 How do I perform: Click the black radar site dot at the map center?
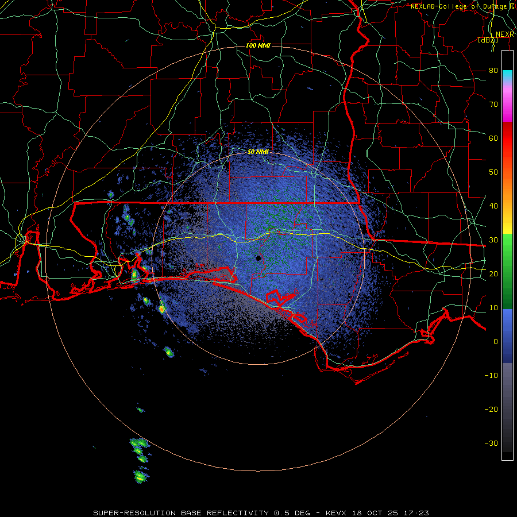tap(258, 258)
